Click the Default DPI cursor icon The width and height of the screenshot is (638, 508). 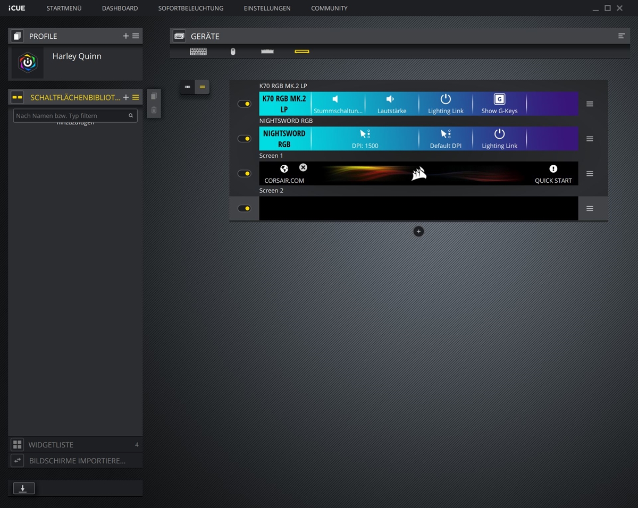click(x=446, y=134)
